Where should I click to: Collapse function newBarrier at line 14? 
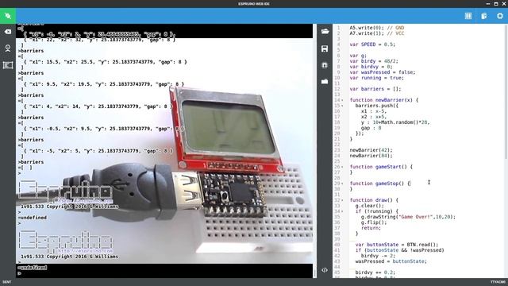342,100
